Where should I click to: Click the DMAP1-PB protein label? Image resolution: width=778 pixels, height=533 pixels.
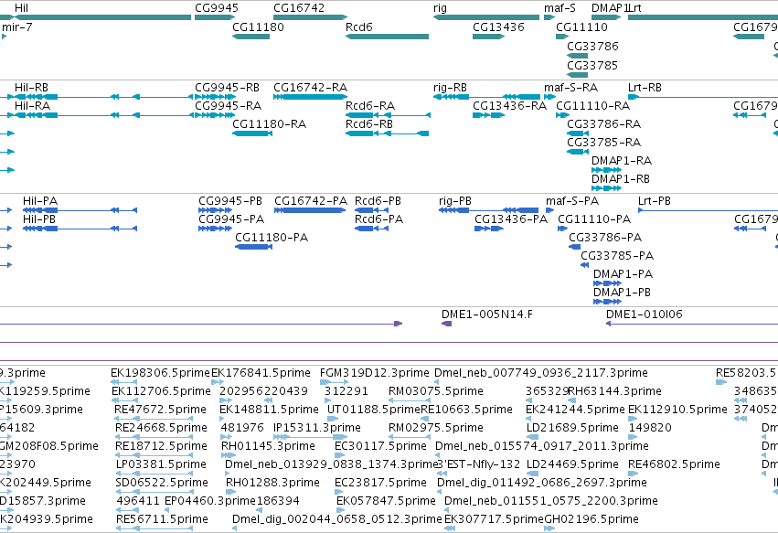(x=623, y=293)
